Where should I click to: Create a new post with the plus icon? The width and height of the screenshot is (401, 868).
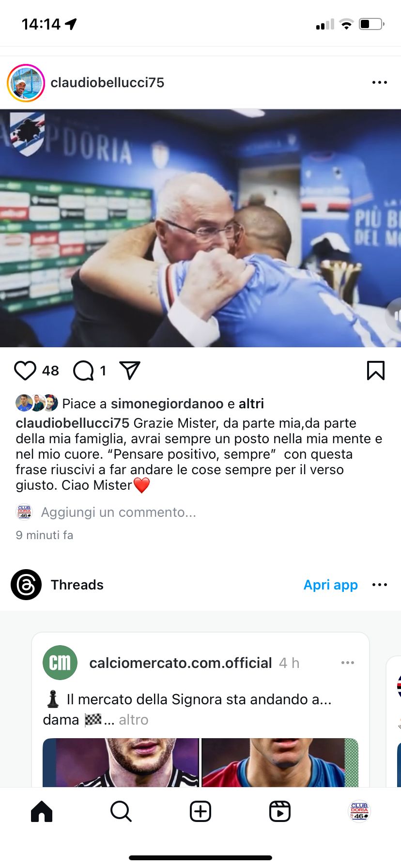click(x=200, y=811)
